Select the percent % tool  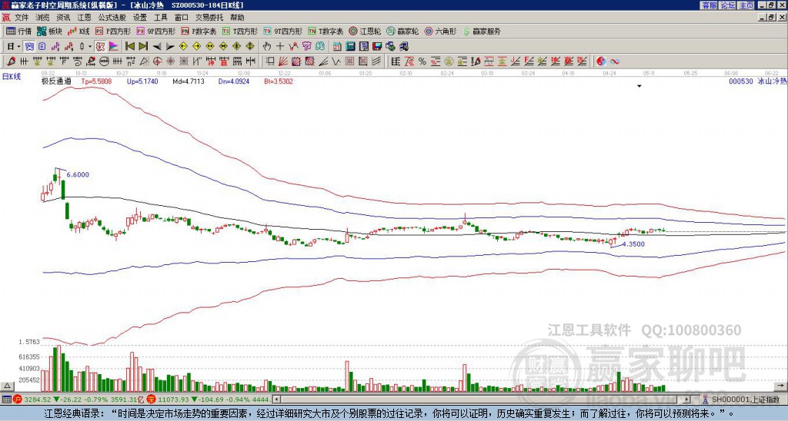pyautogui.click(x=422, y=61)
